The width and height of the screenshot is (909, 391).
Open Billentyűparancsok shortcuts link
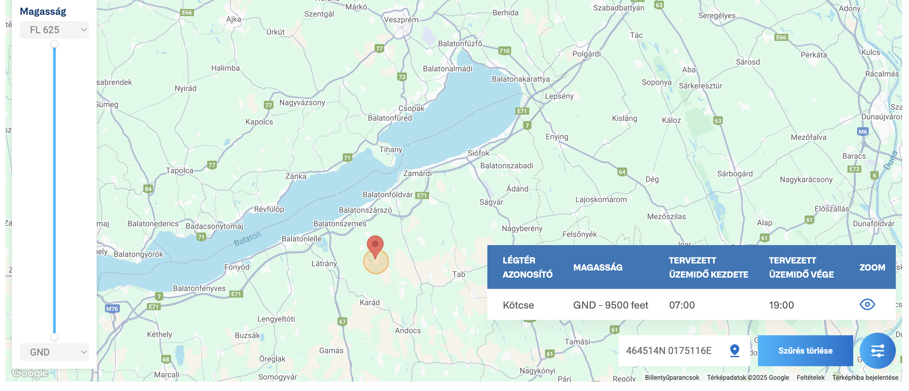672,377
